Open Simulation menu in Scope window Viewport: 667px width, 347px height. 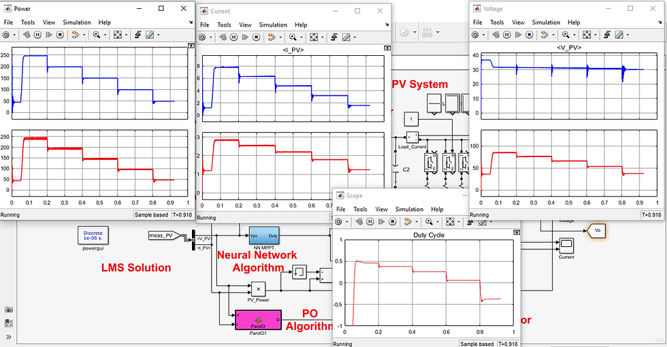click(x=409, y=210)
